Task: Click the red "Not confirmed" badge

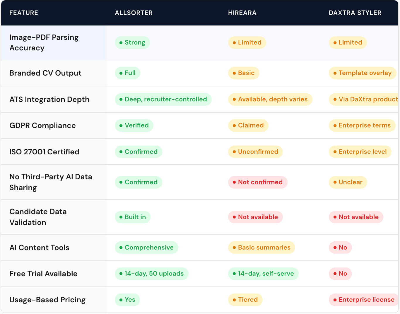Action: pyautogui.click(x=258, y=182)
